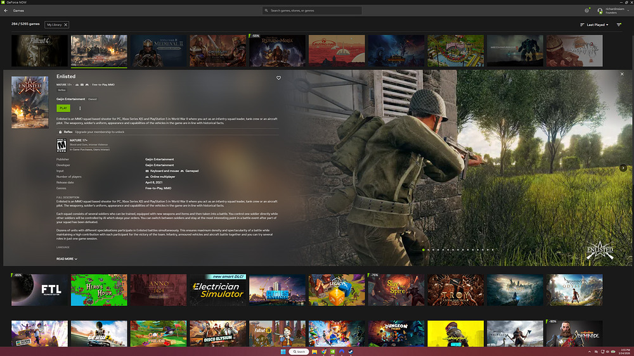Click the back arrow beside Games
Viewport: 634px width, 356px height.
[x=6, y=11]
